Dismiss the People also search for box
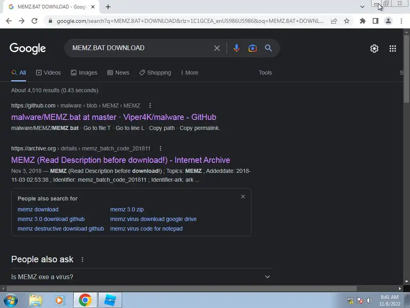The height and width of the screenshot is (308, 410). (243, 197)
